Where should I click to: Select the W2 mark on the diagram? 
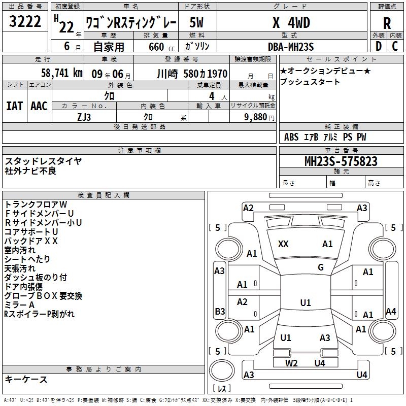(x=291, y=363)
